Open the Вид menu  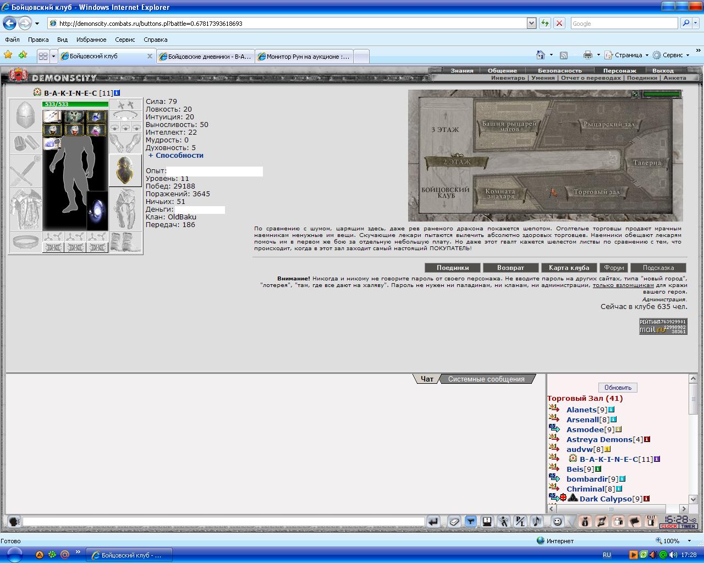[x=62, y=40]
